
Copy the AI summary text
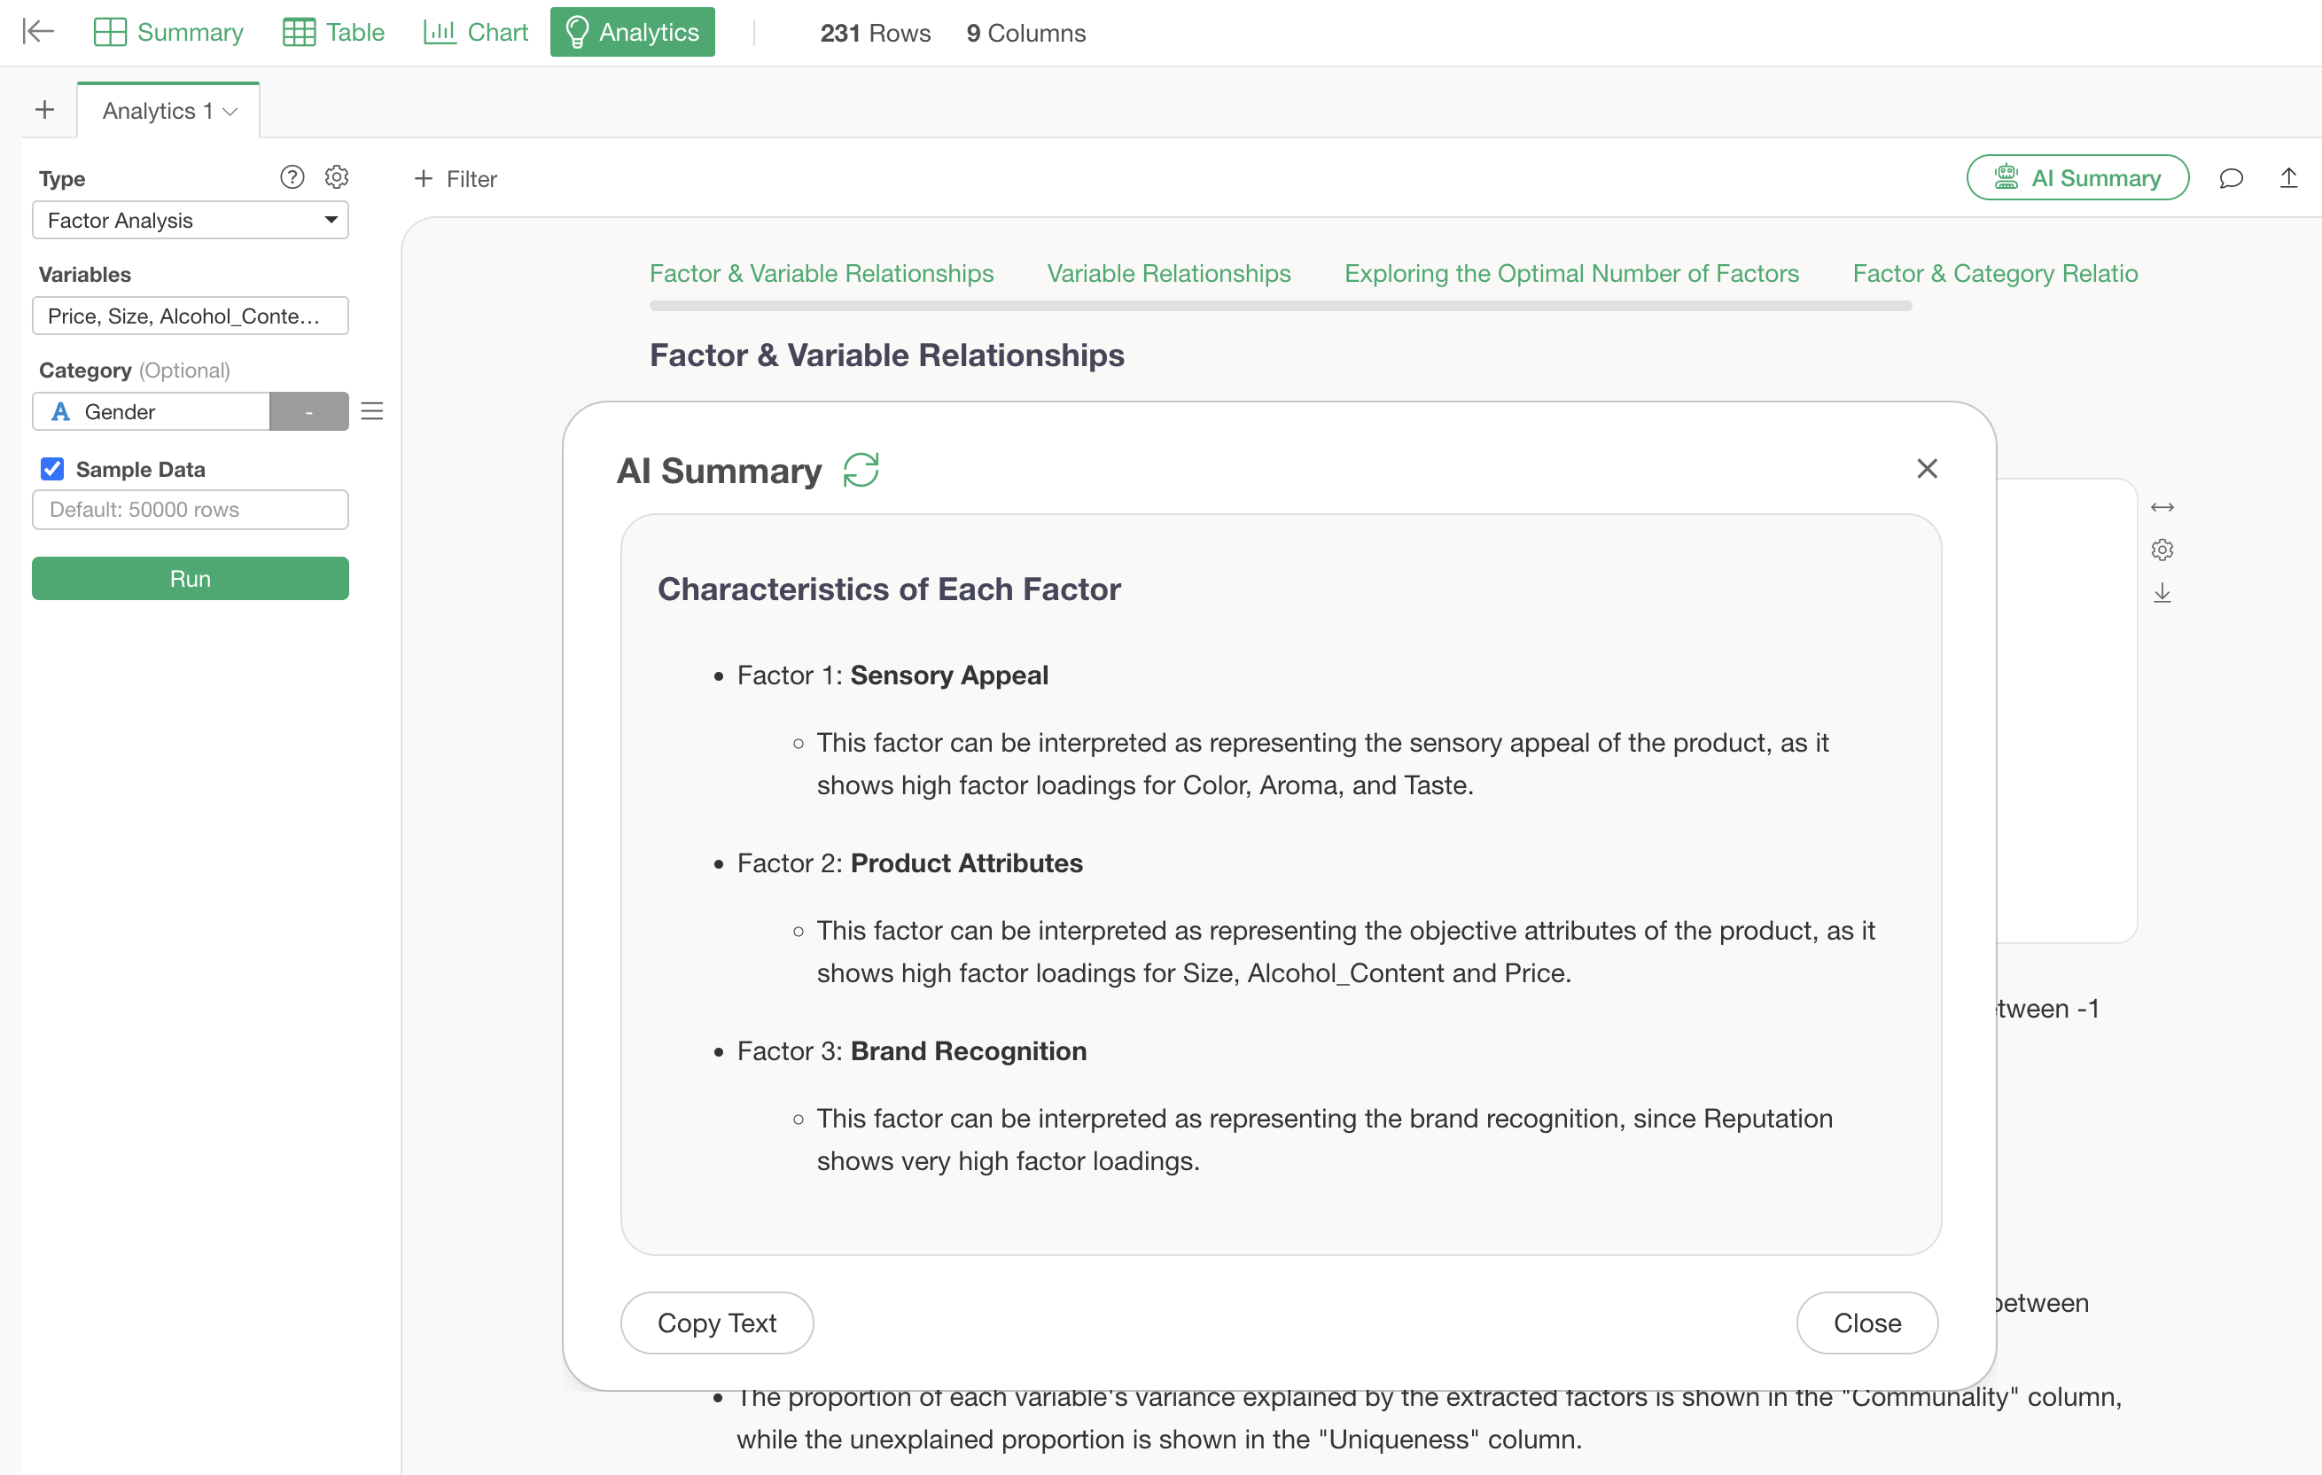click(716, 1323)
